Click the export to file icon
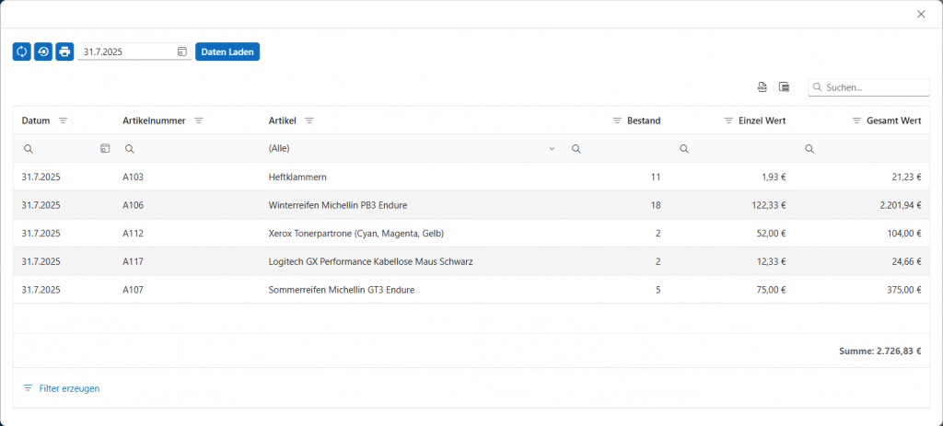Screen dimensions: 943x426 (x=762, y=87)
